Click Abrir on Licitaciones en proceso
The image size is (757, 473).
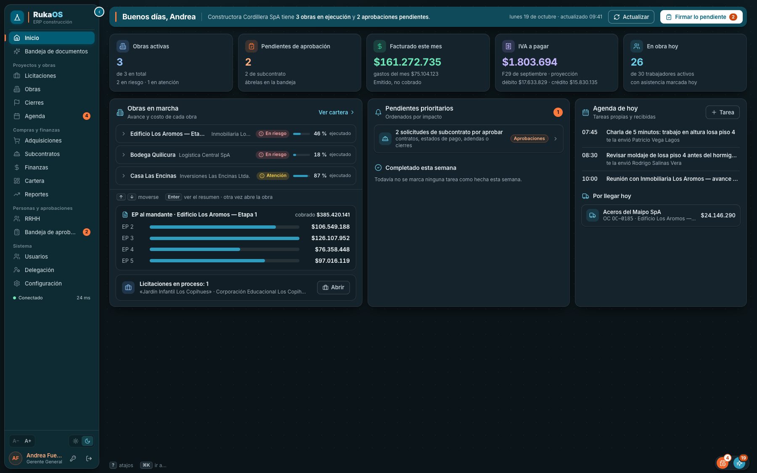(334, 288)
